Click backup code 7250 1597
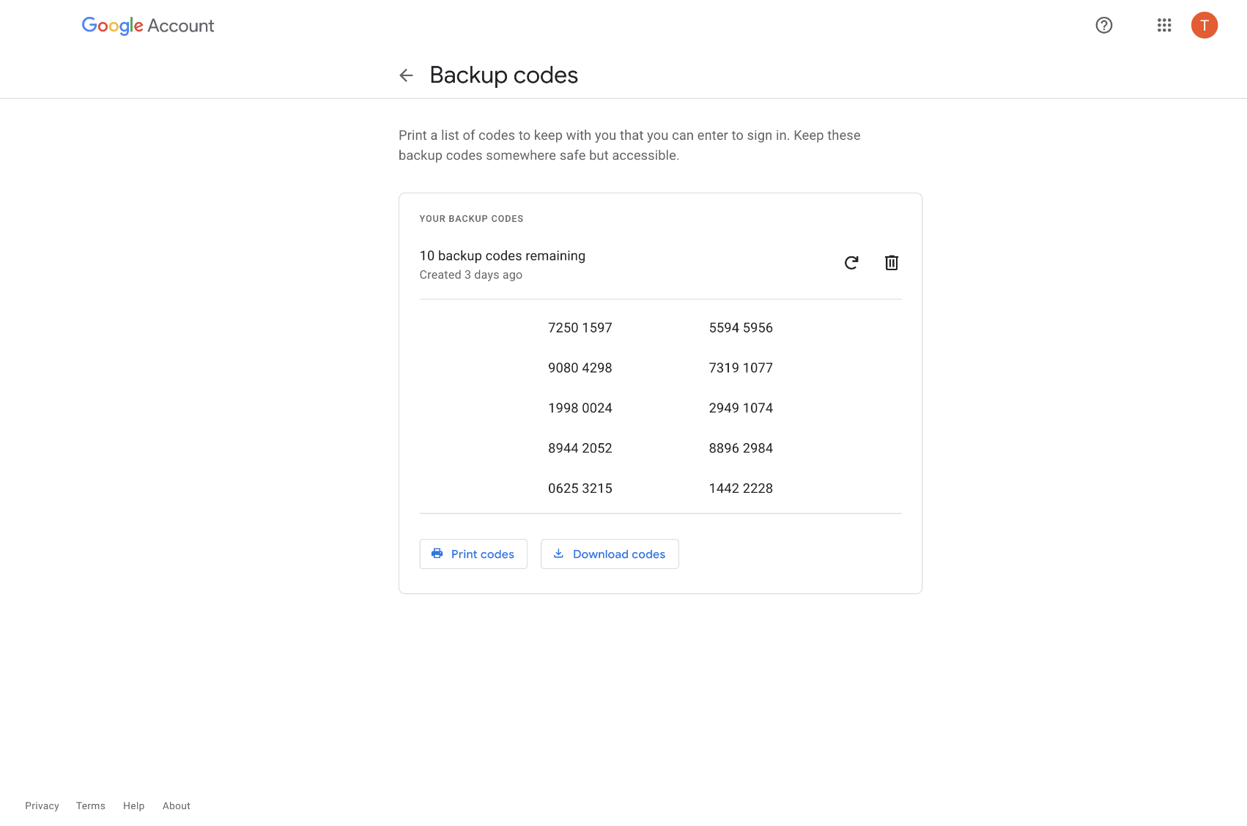This screenshot has width=1247, height=826. (x=580, y=328)
